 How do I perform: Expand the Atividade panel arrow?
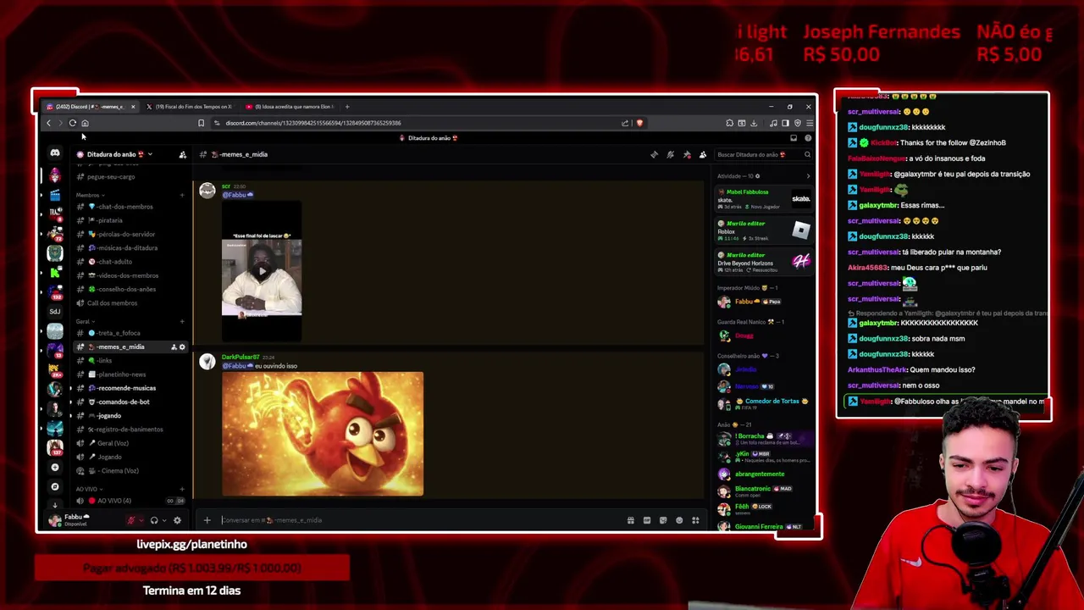tap(808, 176)
